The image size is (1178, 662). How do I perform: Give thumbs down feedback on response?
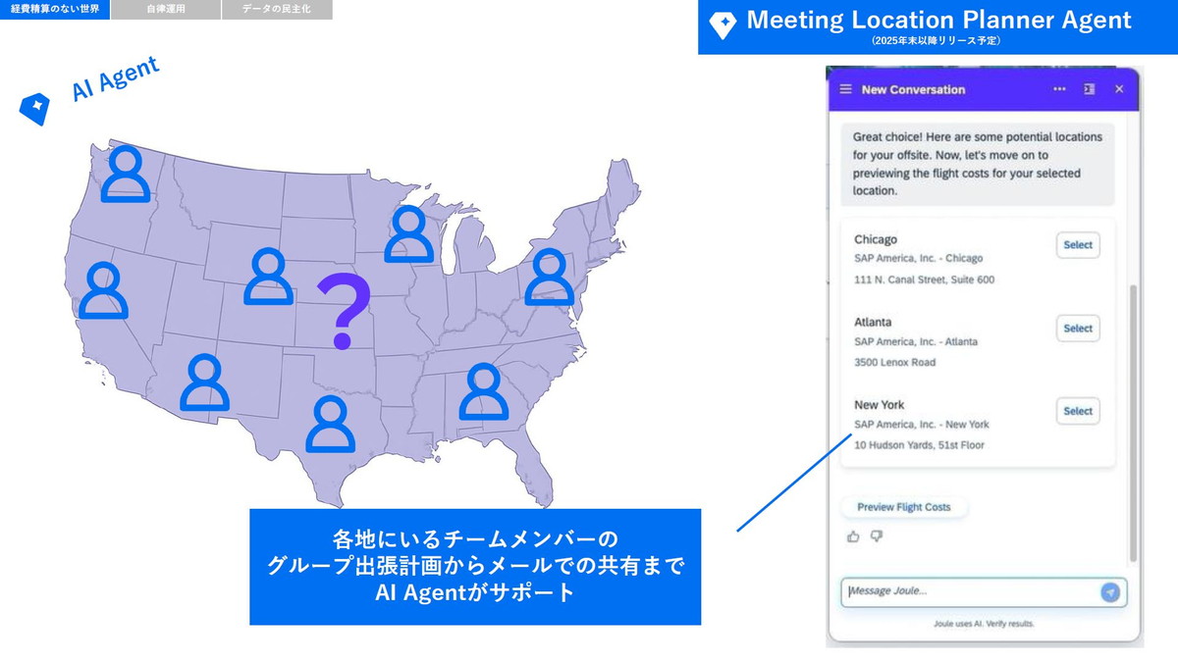[877, 536]
